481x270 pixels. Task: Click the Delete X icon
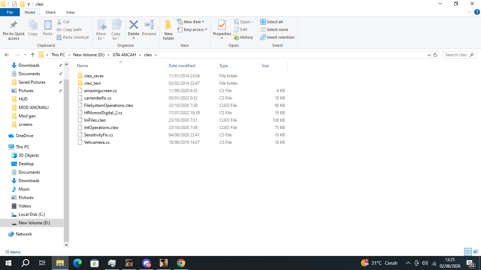(x=133, y=25)
